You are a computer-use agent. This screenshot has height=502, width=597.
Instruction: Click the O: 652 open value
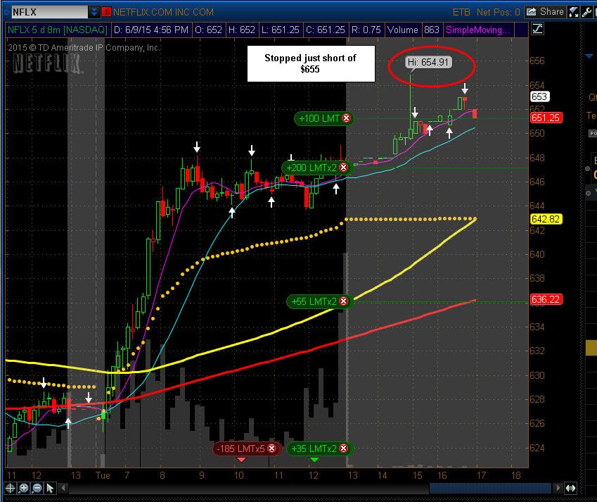209,30
